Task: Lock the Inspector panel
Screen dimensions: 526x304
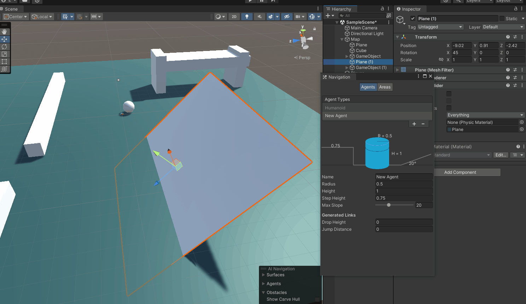Action: click(x=516, y=9)
